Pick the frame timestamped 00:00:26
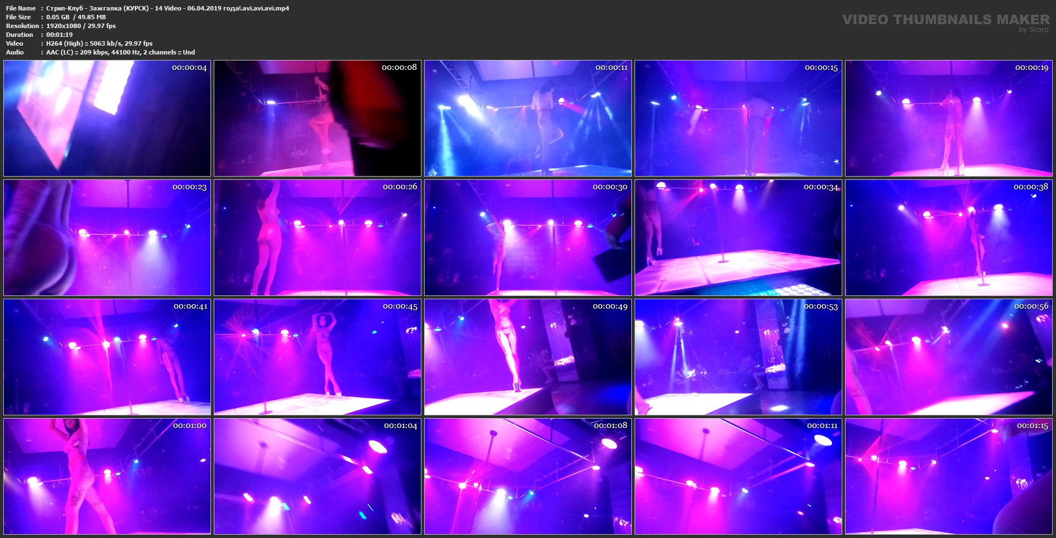This screenshot has width=1056, height=538. pos(318,238)
